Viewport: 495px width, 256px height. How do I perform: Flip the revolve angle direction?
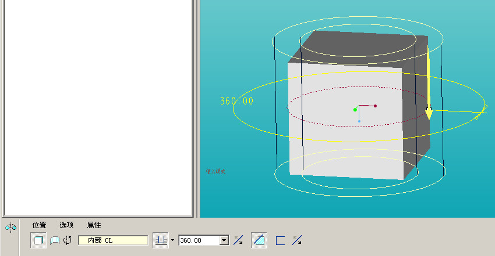point(238,240)
